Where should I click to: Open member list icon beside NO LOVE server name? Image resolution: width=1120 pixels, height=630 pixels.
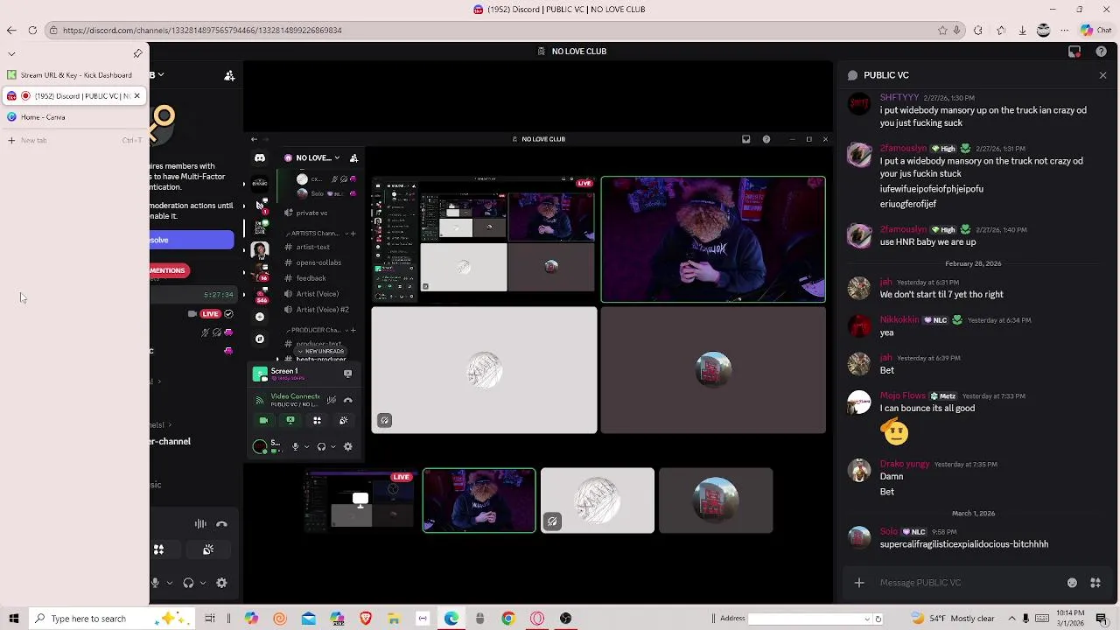(353, 158)
